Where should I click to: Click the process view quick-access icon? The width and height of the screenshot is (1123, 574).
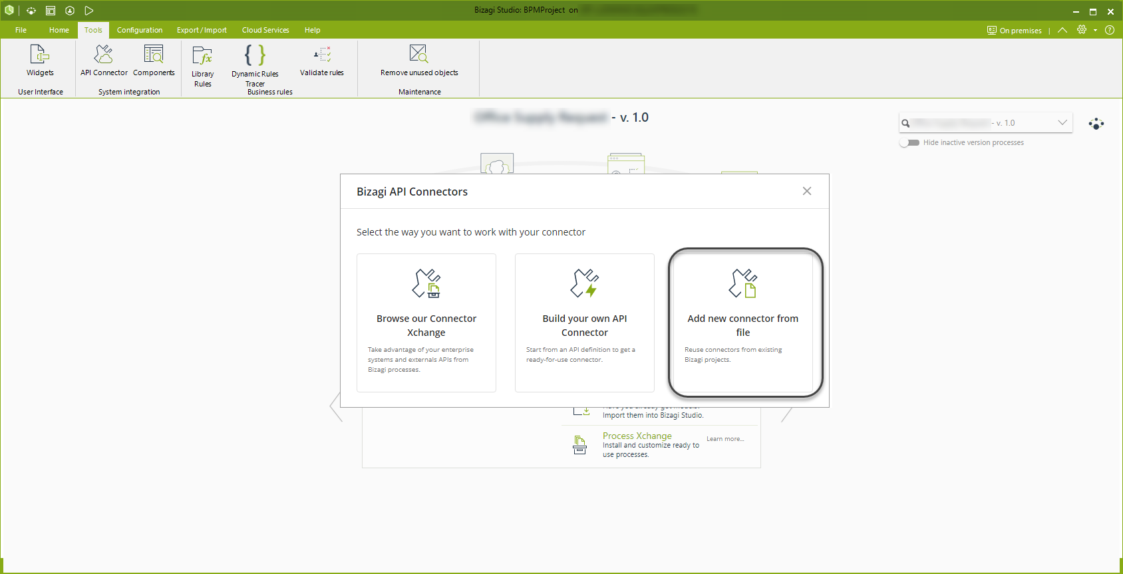click(x=31, y=11)
